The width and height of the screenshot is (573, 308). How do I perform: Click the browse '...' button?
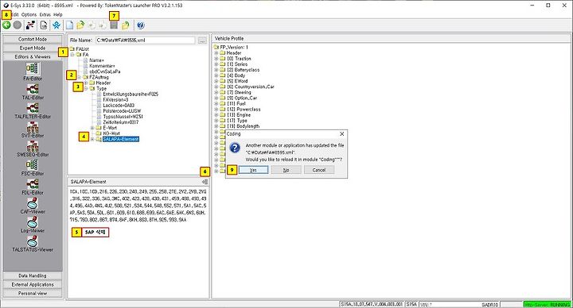[202, 40]
